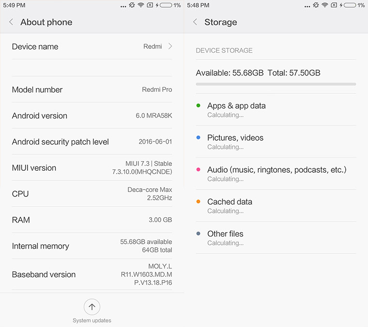Image resolution: width=368 pixels, height=327 pixels.
Task: Expand the Device name chevron
Action: point(170,46)
